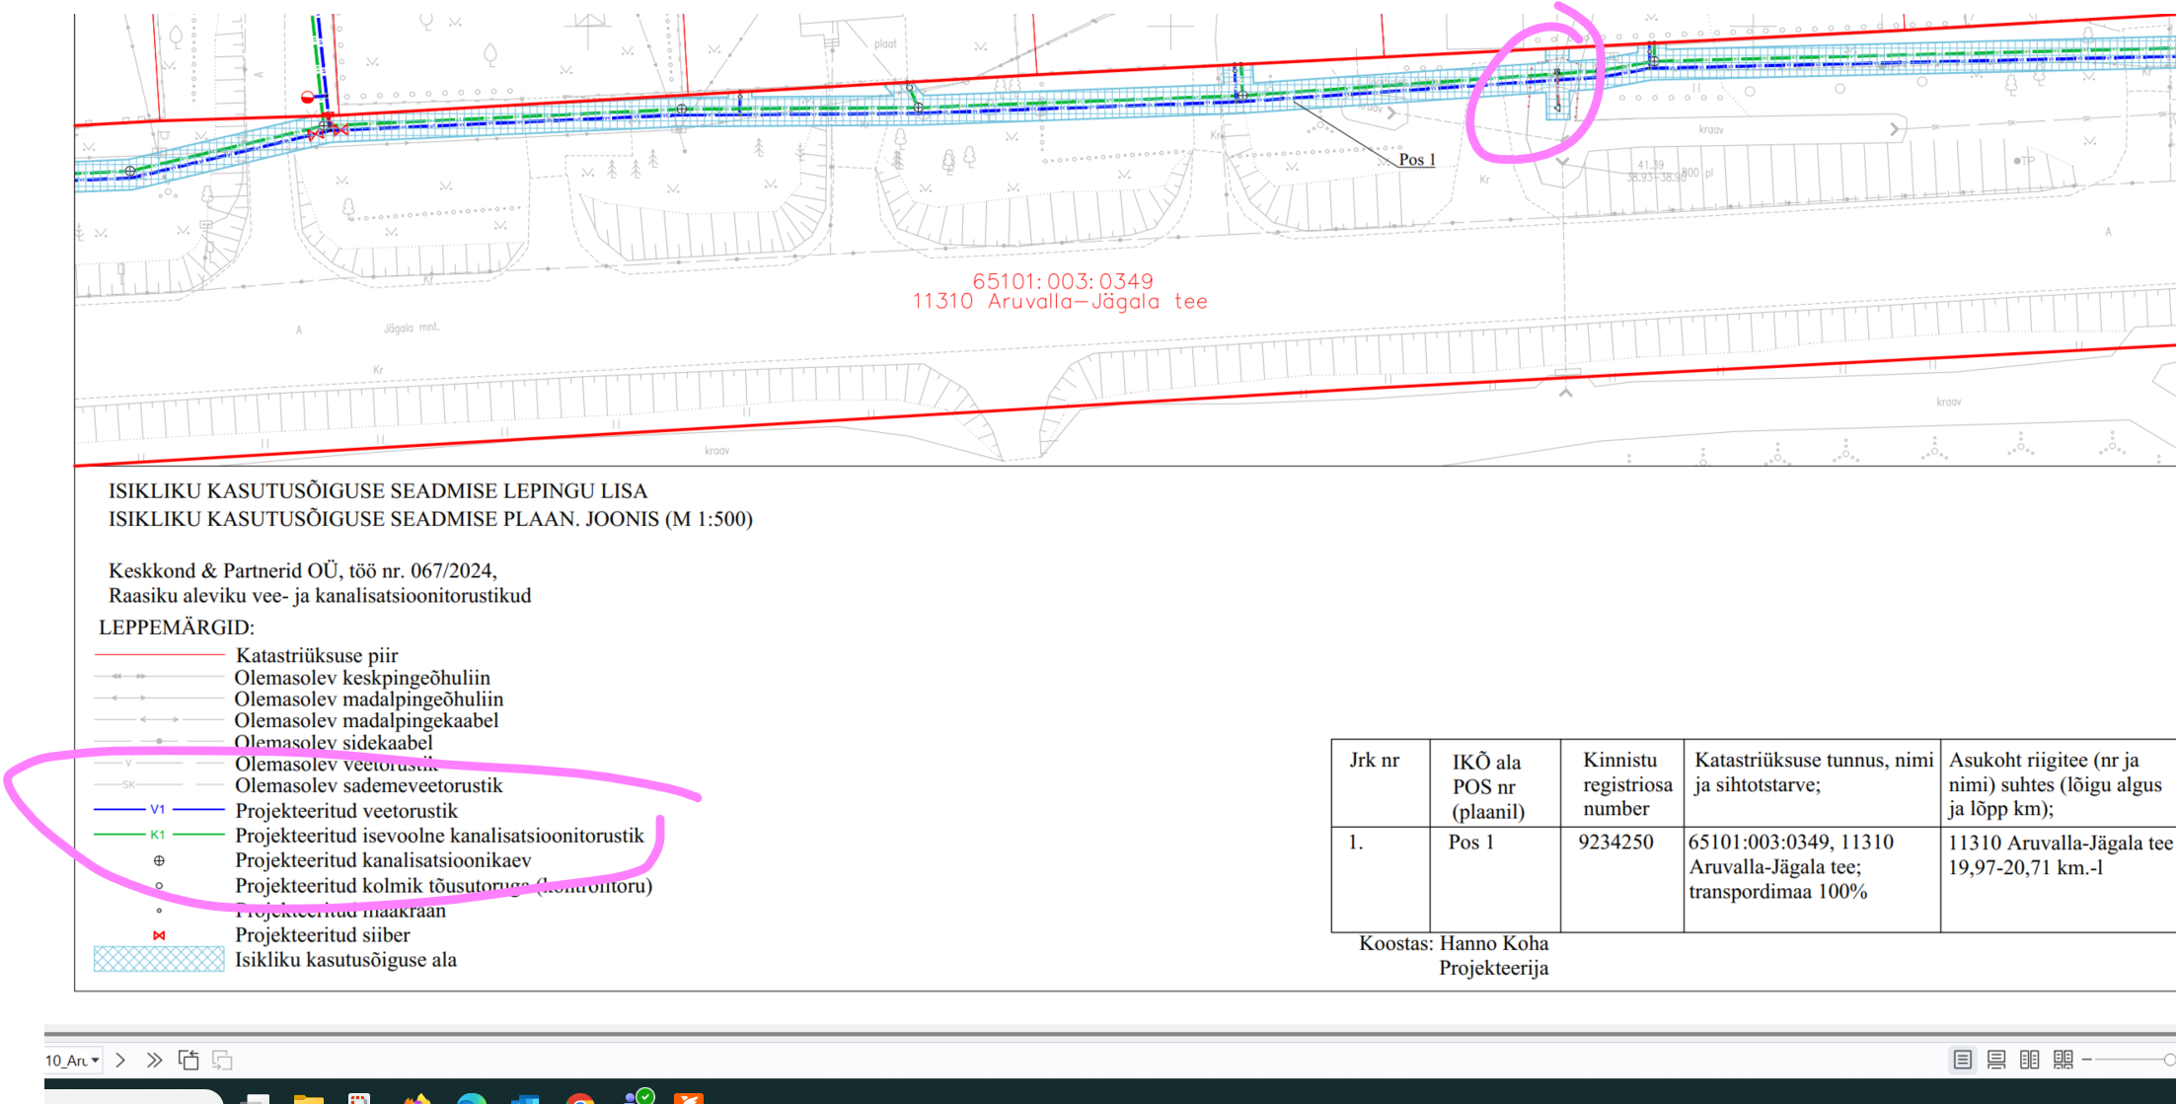Click the grayed-out next view icon
Screen dimensions: 2176x1104
pyautogui.click(x=222, y=1061)
